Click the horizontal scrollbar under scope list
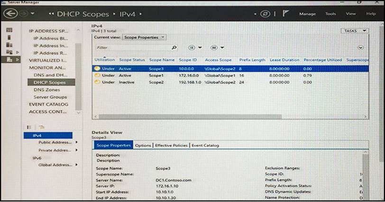Screen dimensions: 385x202 click(228, 116)
